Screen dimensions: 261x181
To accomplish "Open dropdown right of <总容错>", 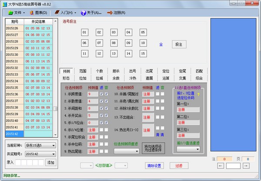I will point(121,165).
